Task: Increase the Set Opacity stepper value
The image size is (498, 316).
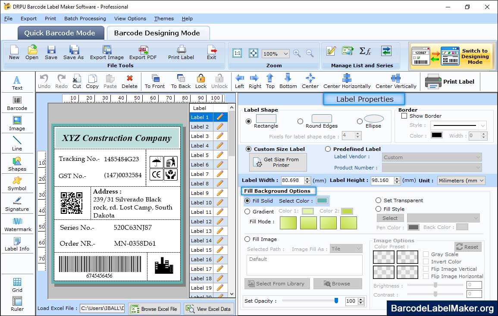Action: pos(361,299)
